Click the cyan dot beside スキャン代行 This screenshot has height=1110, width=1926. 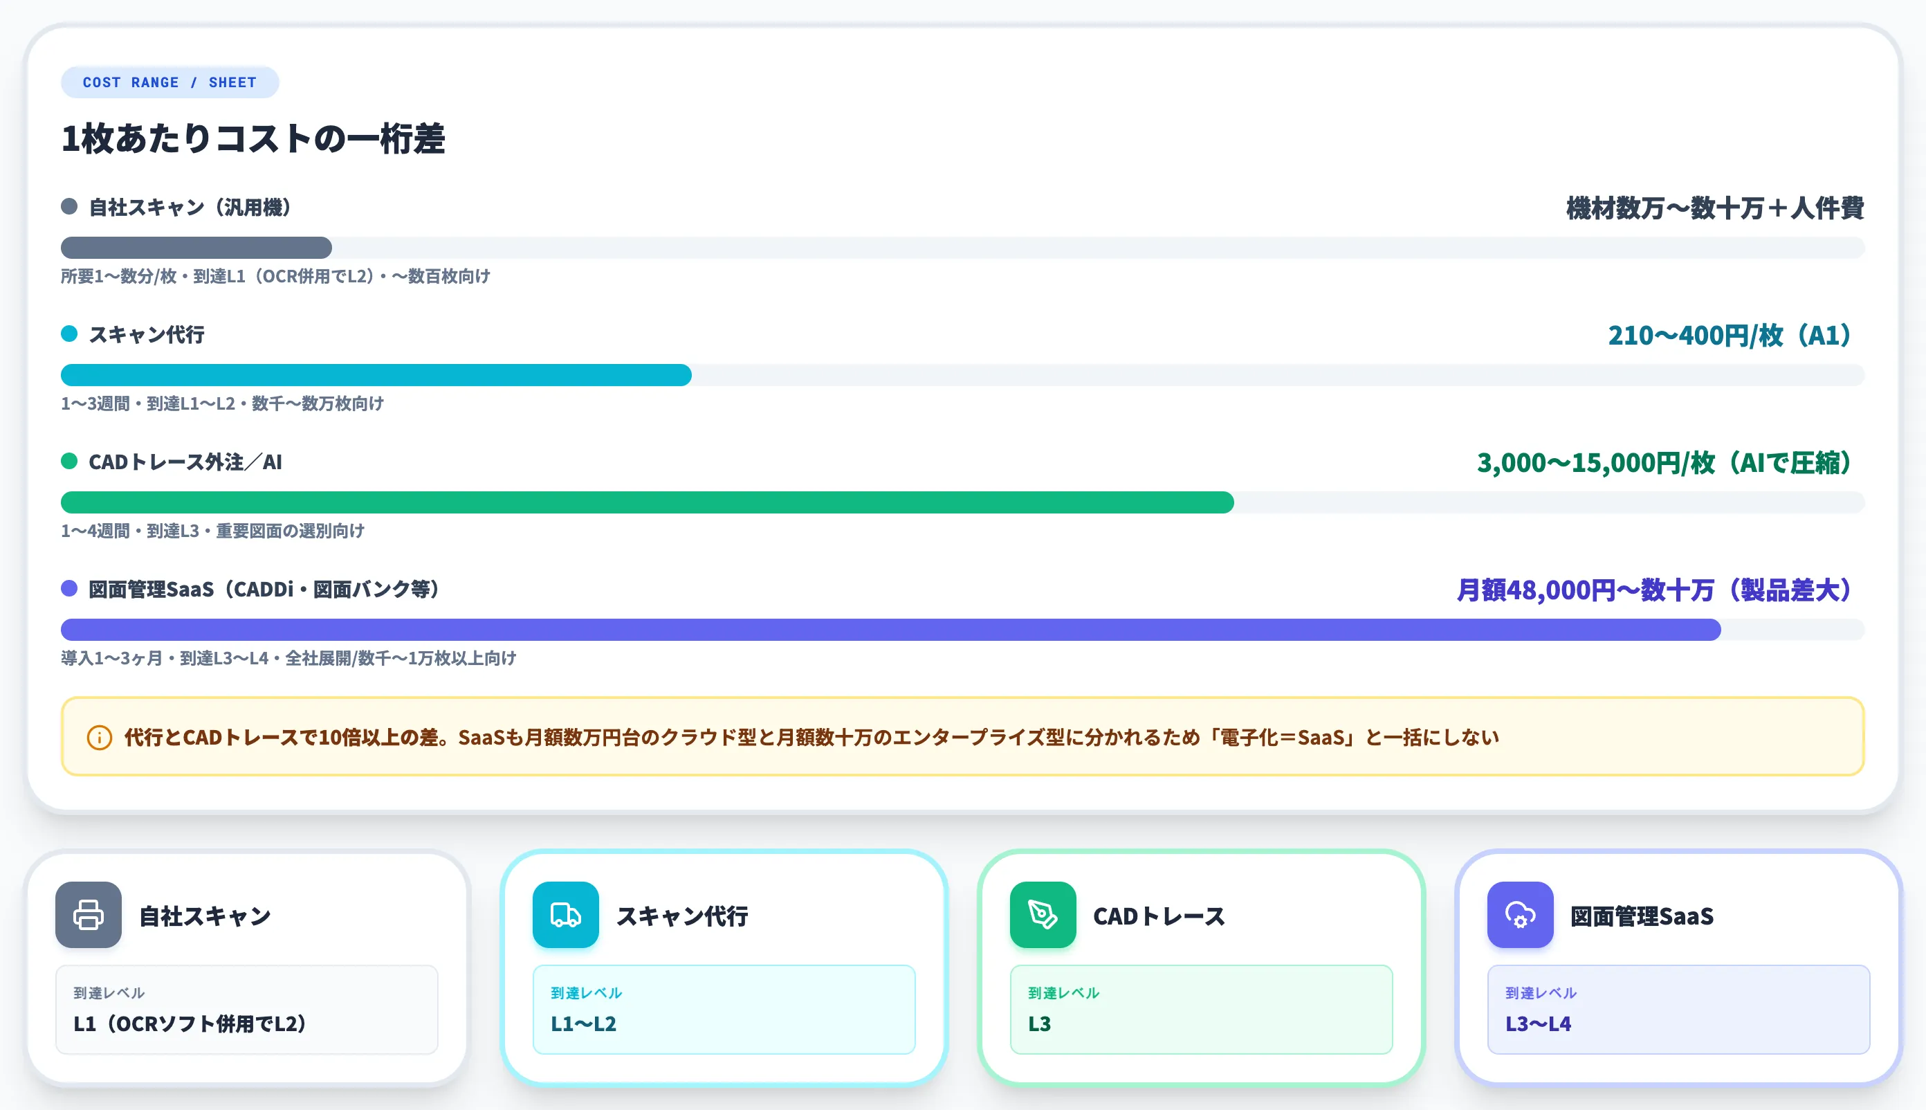pyautogui.click(x=69, y=334)
